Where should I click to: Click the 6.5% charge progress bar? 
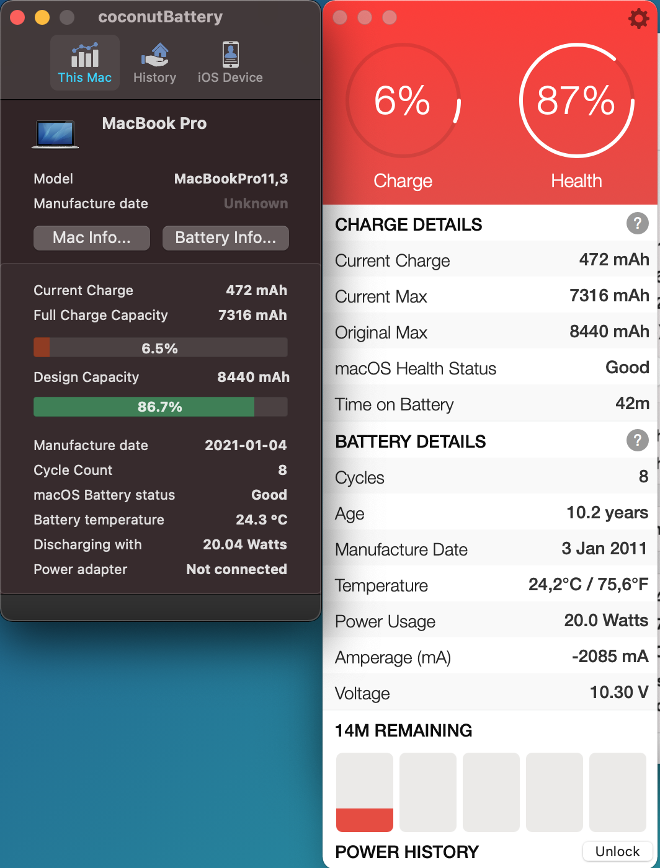[161, 348]
